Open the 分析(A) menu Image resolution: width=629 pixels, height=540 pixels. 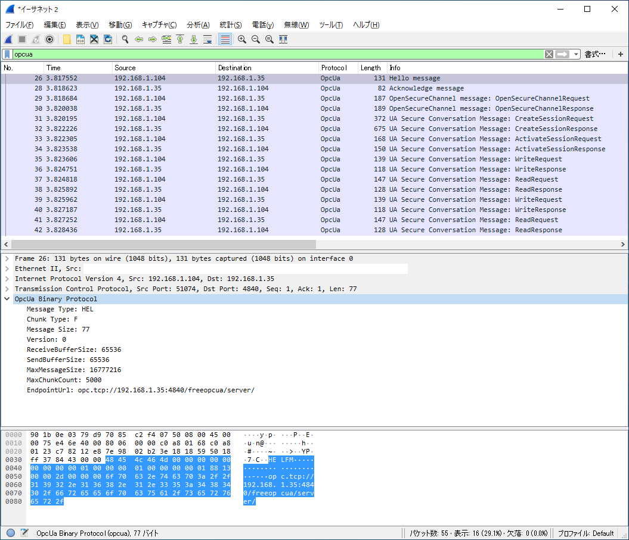(198, 25)
